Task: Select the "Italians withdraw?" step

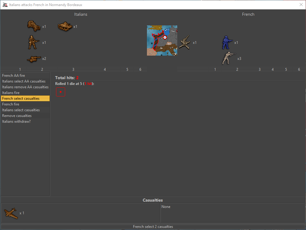Action: tap(16, 121)
